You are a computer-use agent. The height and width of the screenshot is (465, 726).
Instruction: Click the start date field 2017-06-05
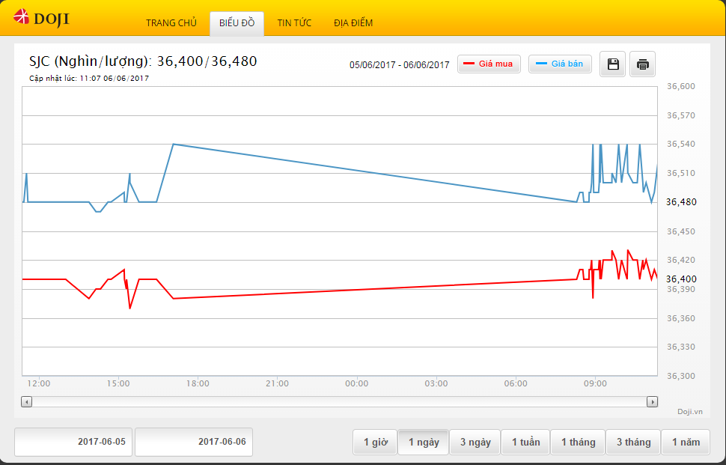click(x=73, y=442)
